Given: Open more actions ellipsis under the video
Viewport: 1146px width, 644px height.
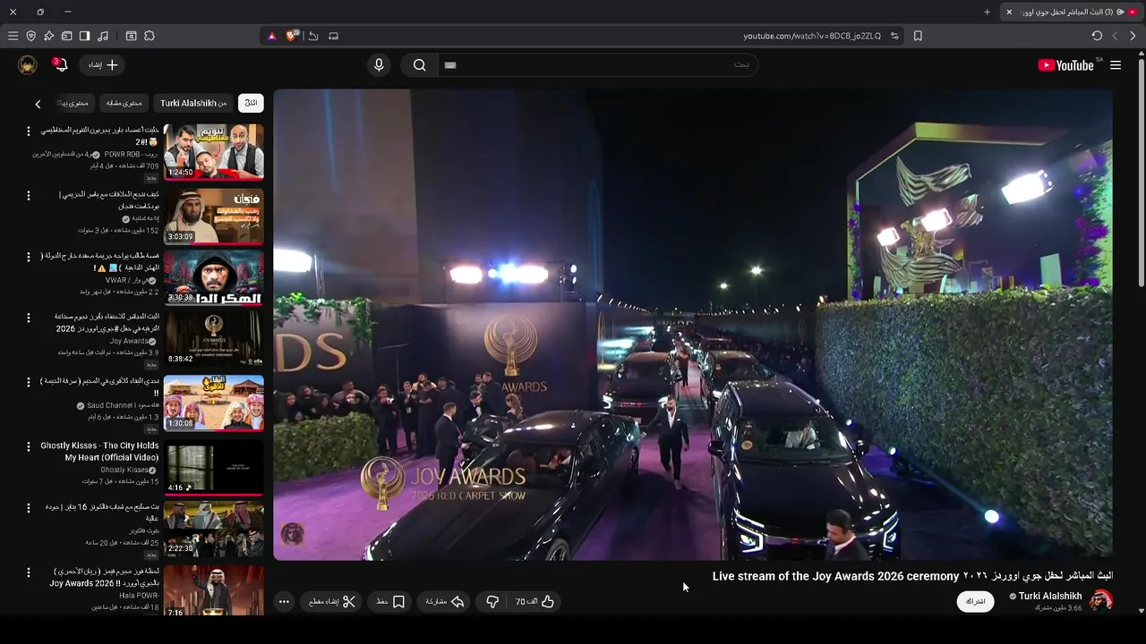Looking at the screenshot, I should tap(284, 602).
